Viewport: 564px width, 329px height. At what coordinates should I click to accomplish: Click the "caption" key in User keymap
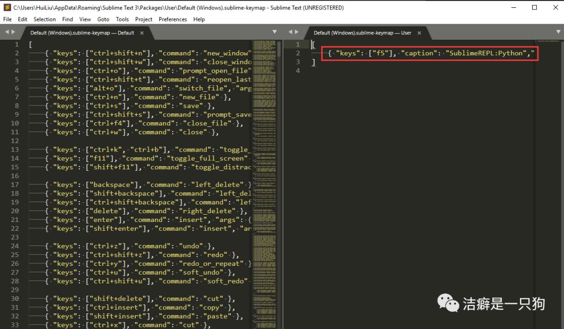pos(419,53)
